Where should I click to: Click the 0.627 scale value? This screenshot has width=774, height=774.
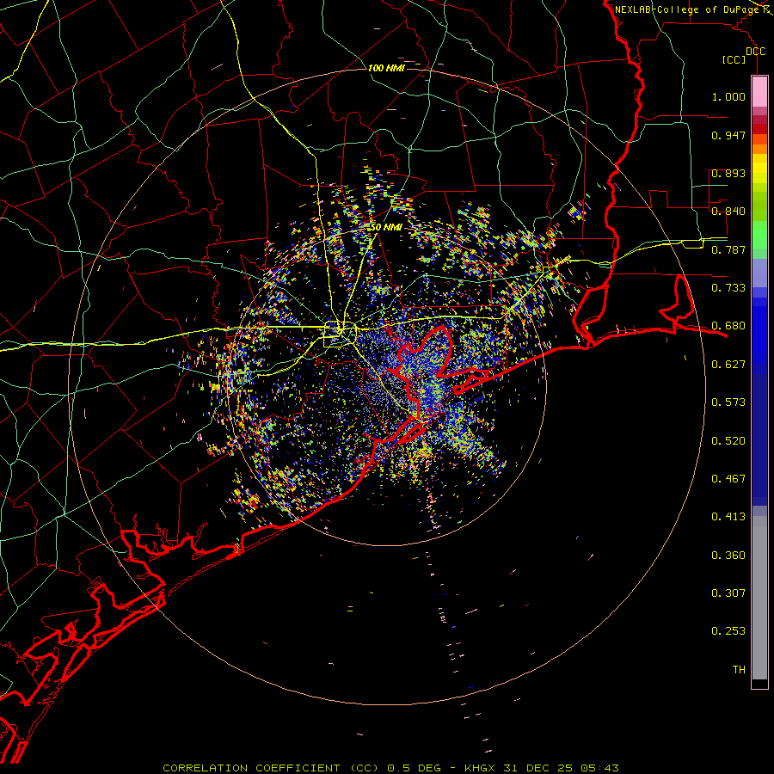point(728,365)
